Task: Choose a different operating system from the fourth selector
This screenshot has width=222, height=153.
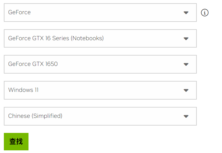Action: pos(100,90)
